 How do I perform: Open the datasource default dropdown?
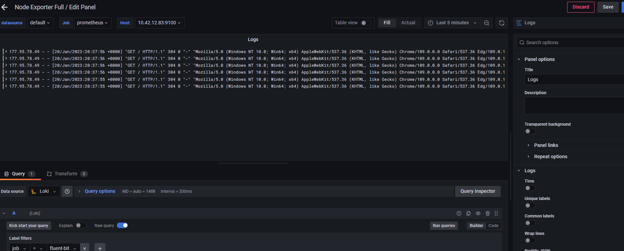(40, 23)
